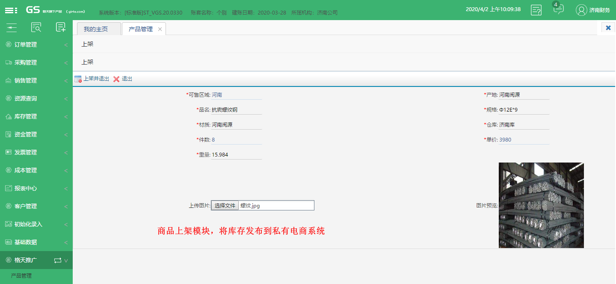
Task: Click the 资金管理 sidebar icon
Action: 9,134
